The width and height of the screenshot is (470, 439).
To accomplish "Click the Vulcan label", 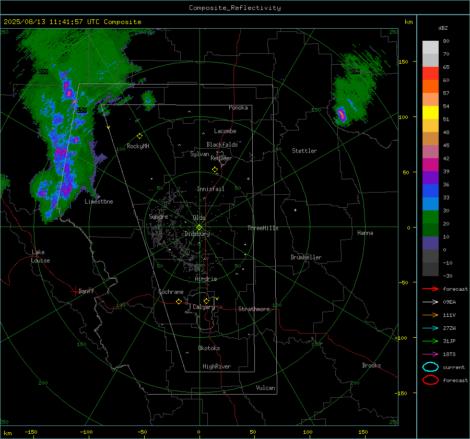I will pos(265,388).
